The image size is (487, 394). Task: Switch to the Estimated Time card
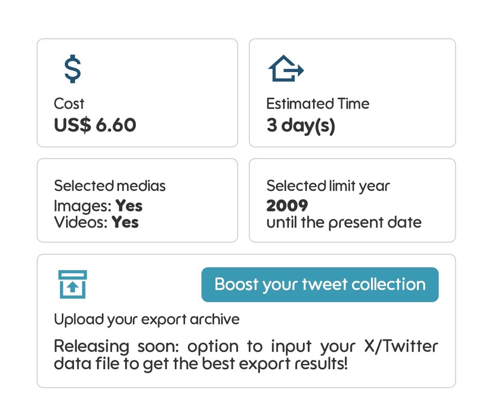click(x=352, y=93)
